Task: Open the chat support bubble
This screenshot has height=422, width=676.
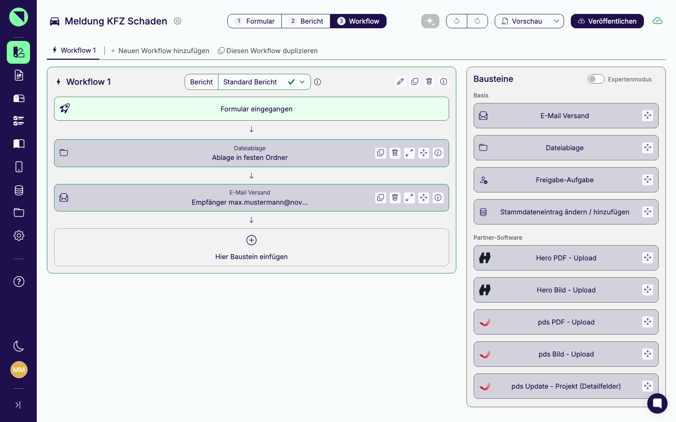Action: (x=657, y=403)
